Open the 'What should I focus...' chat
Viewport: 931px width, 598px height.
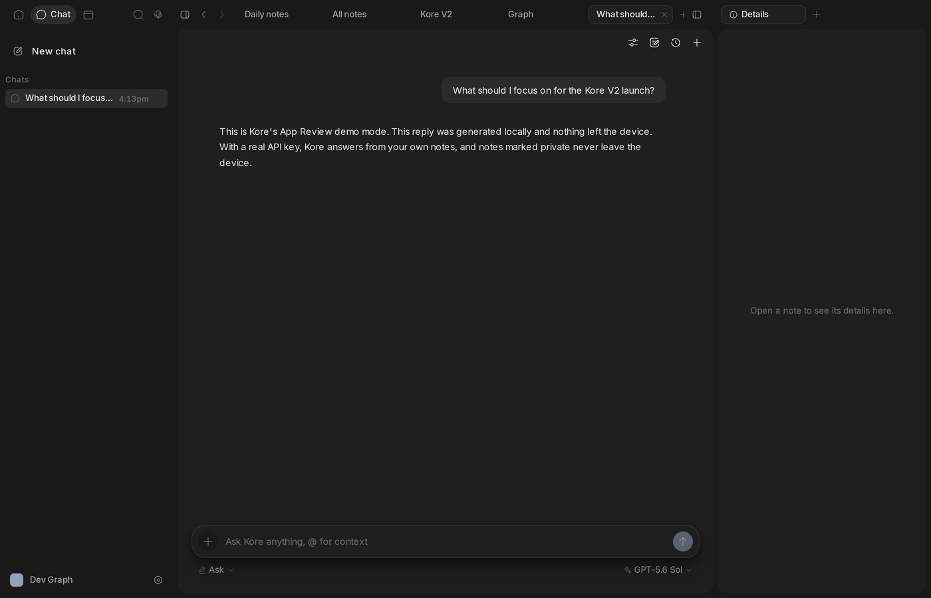click(x=86, y=98)
